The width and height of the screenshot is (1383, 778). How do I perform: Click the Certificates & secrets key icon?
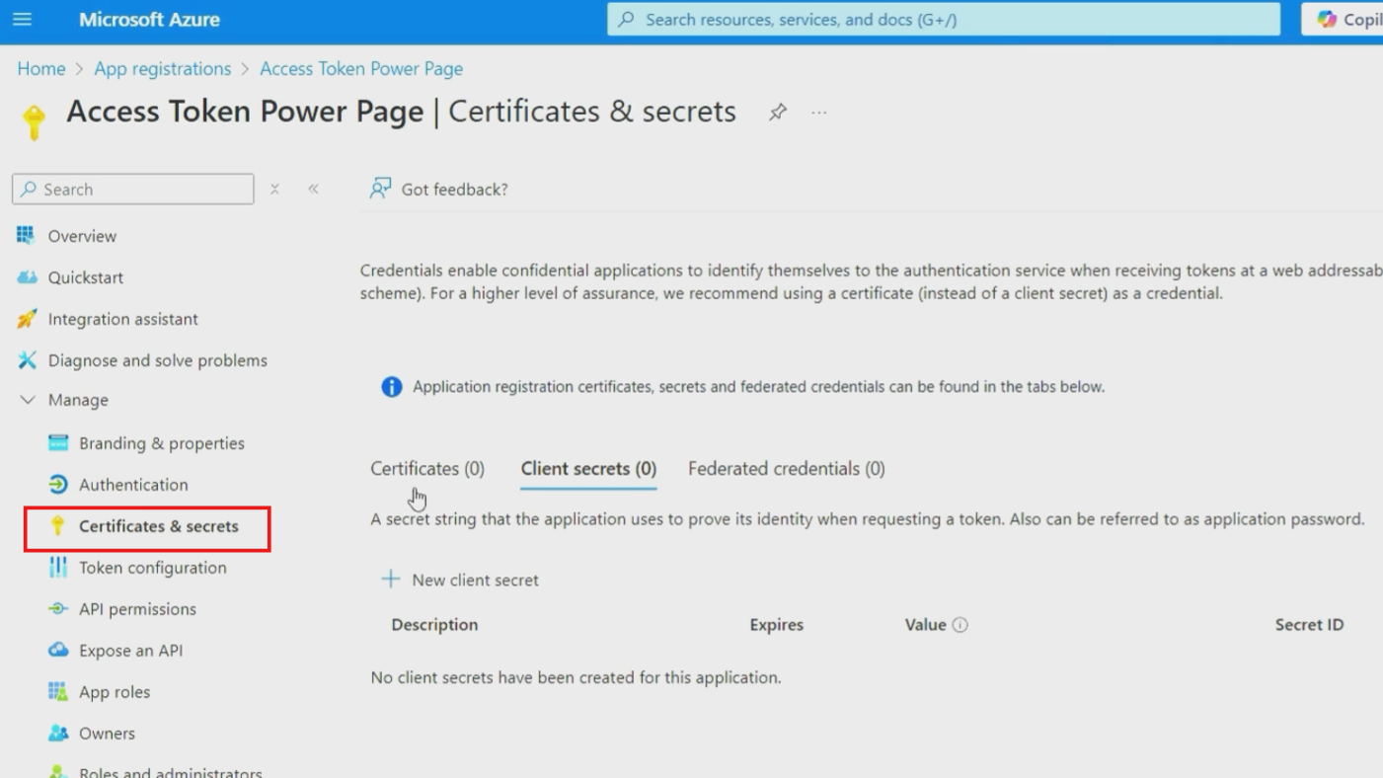coord(57,525)
